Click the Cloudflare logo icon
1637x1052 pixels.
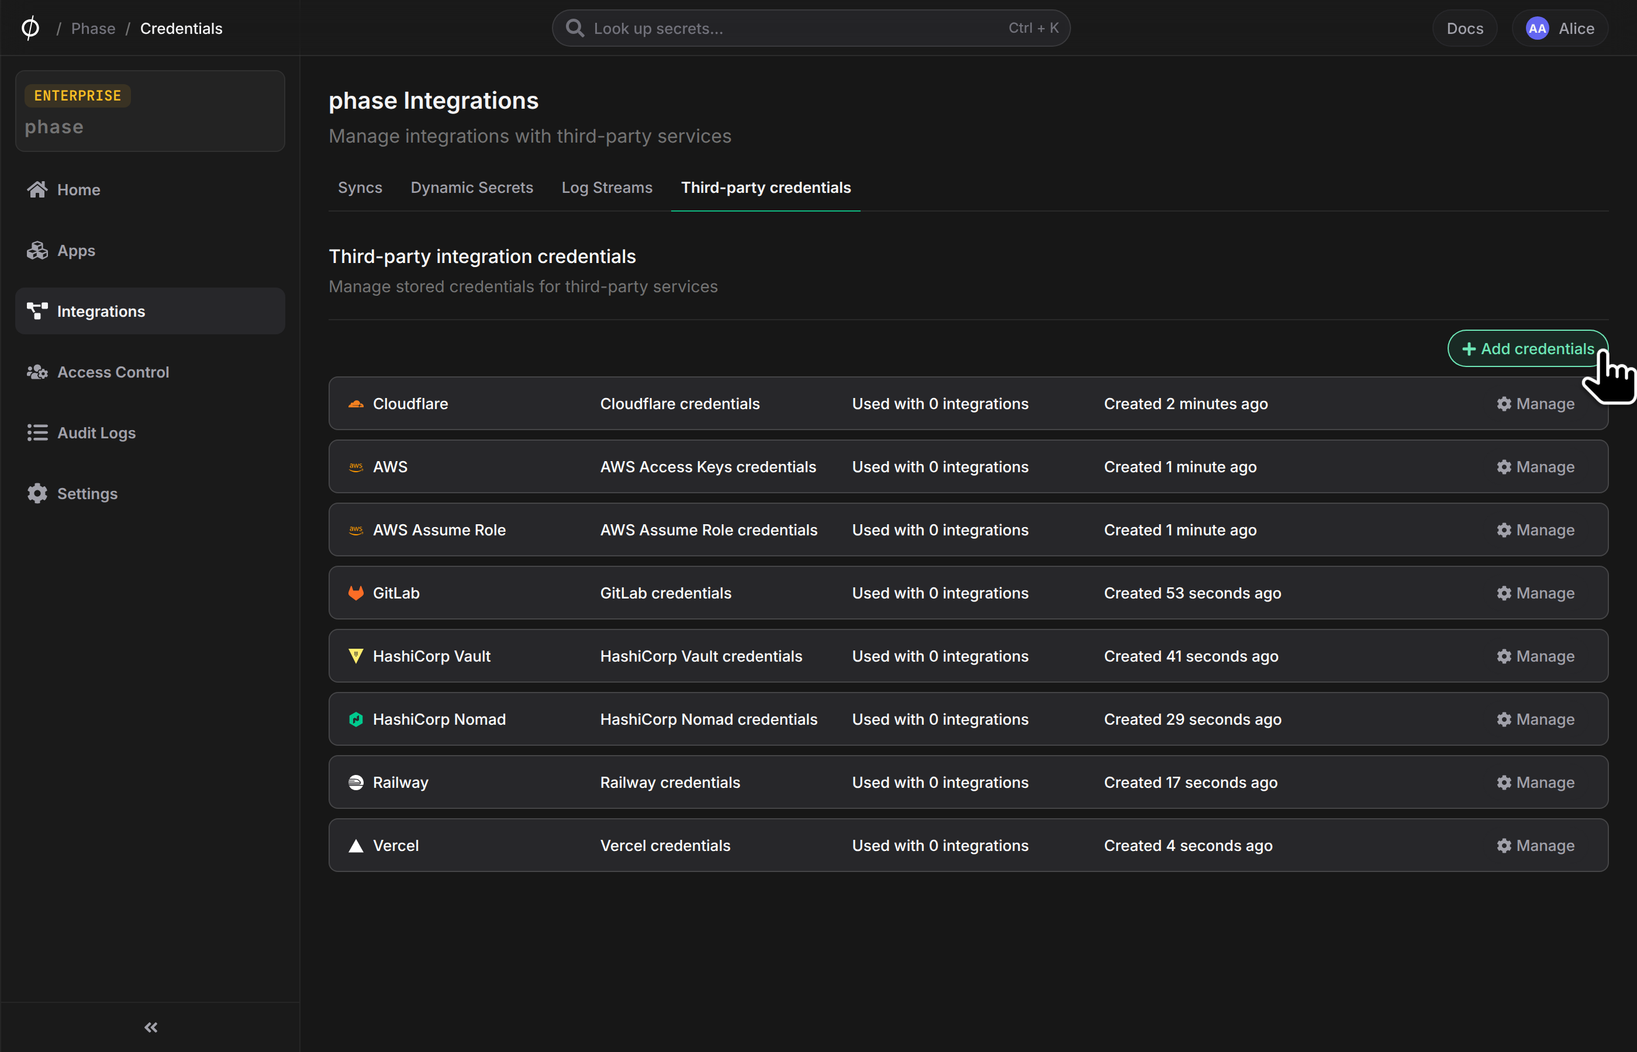pyautogui.click(x=356, y=404)
